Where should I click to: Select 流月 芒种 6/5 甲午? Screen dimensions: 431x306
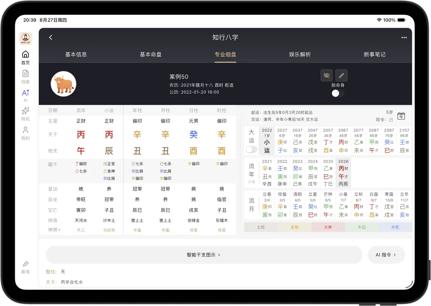328,205
